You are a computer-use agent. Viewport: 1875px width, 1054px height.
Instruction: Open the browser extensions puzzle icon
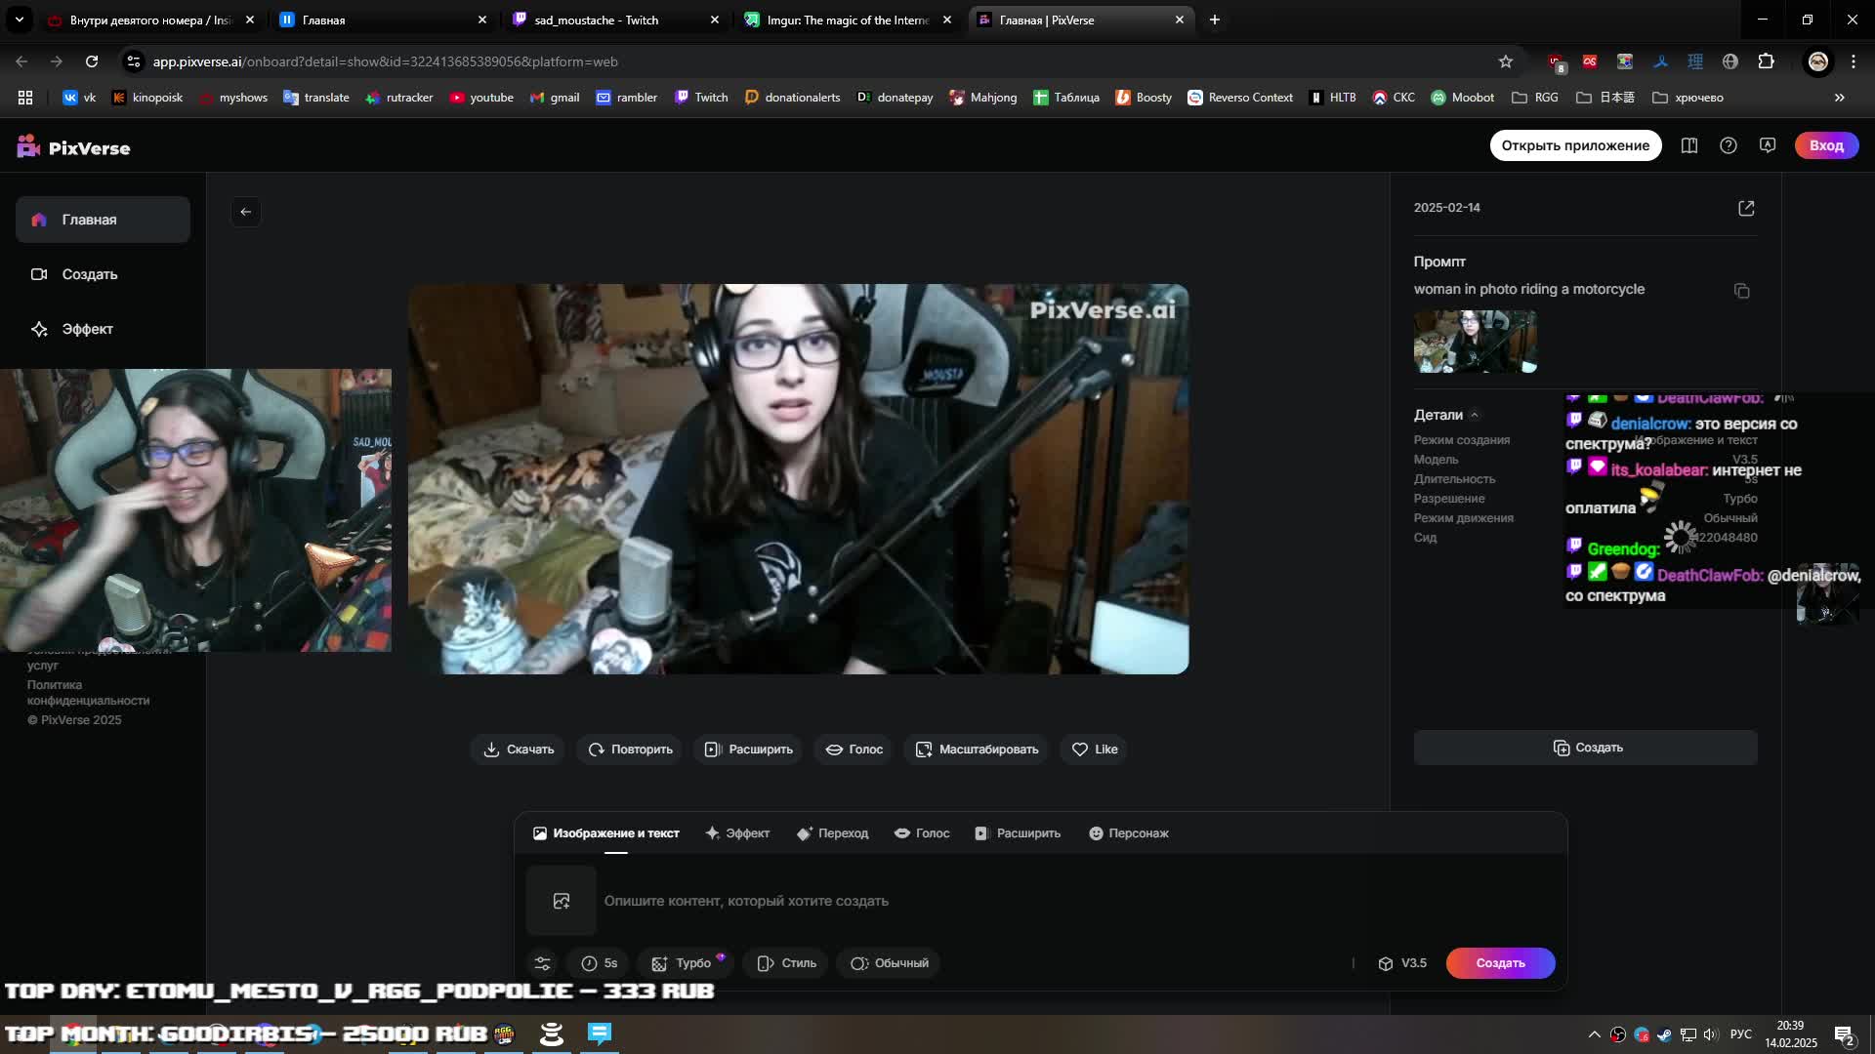[x=1767, y=61]
